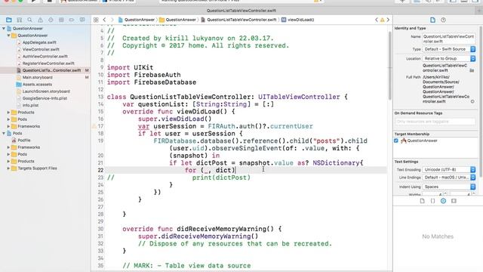Open the file Type dropdown

(449, 49)
